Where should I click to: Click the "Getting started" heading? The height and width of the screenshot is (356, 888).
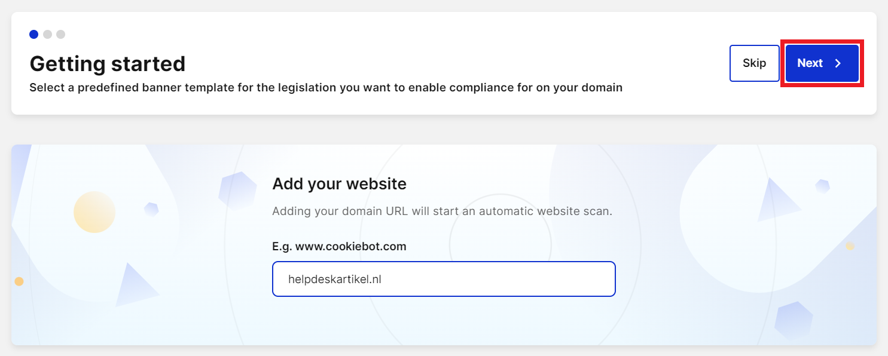[x=108, y=63]
